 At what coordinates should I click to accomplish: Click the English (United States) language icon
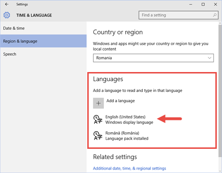pyautogui.click(x=98, y=119)
